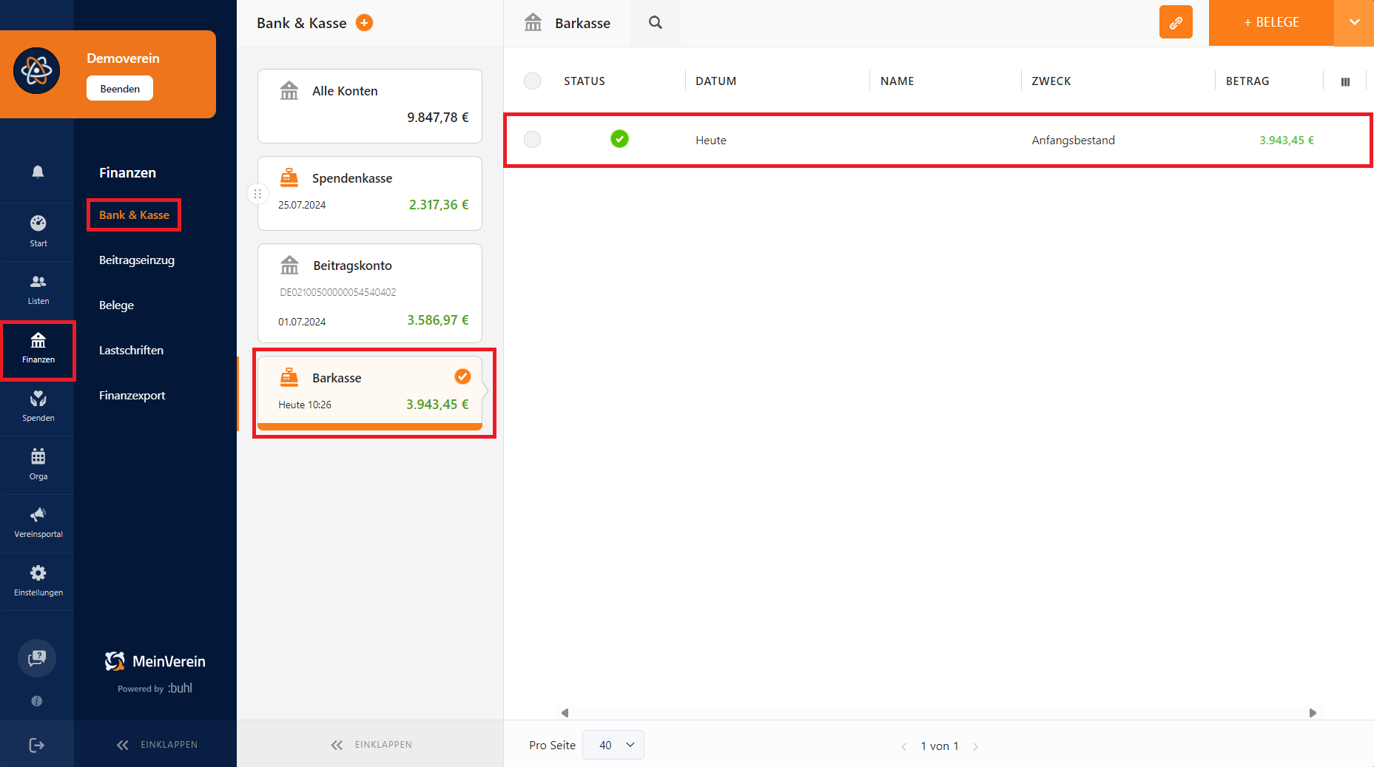Click bank icon in Barkasse header
The image size is (1374, 767).
point(533,23)
